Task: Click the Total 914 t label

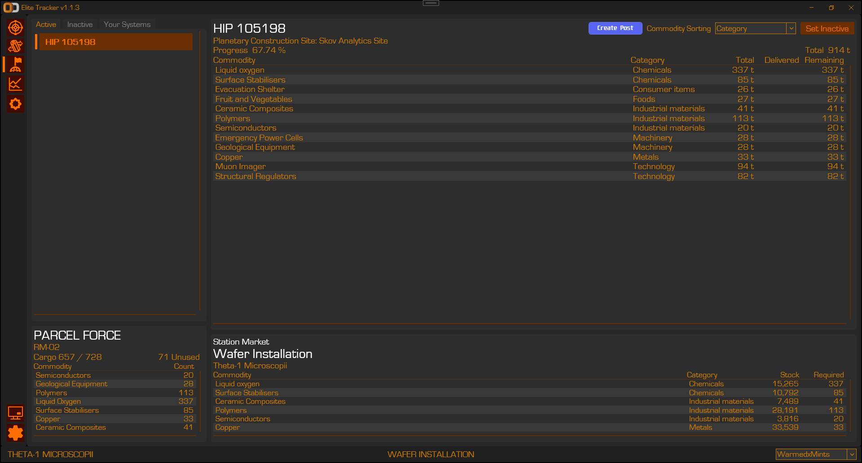Action: click(x=827, y=50)
